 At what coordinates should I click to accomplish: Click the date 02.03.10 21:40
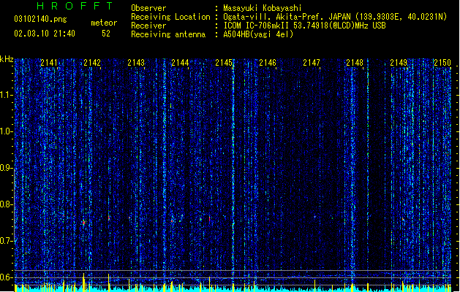pyautogui.click(x=45, y=34)
